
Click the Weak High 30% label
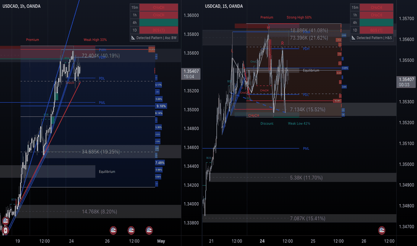click(95, 40)
